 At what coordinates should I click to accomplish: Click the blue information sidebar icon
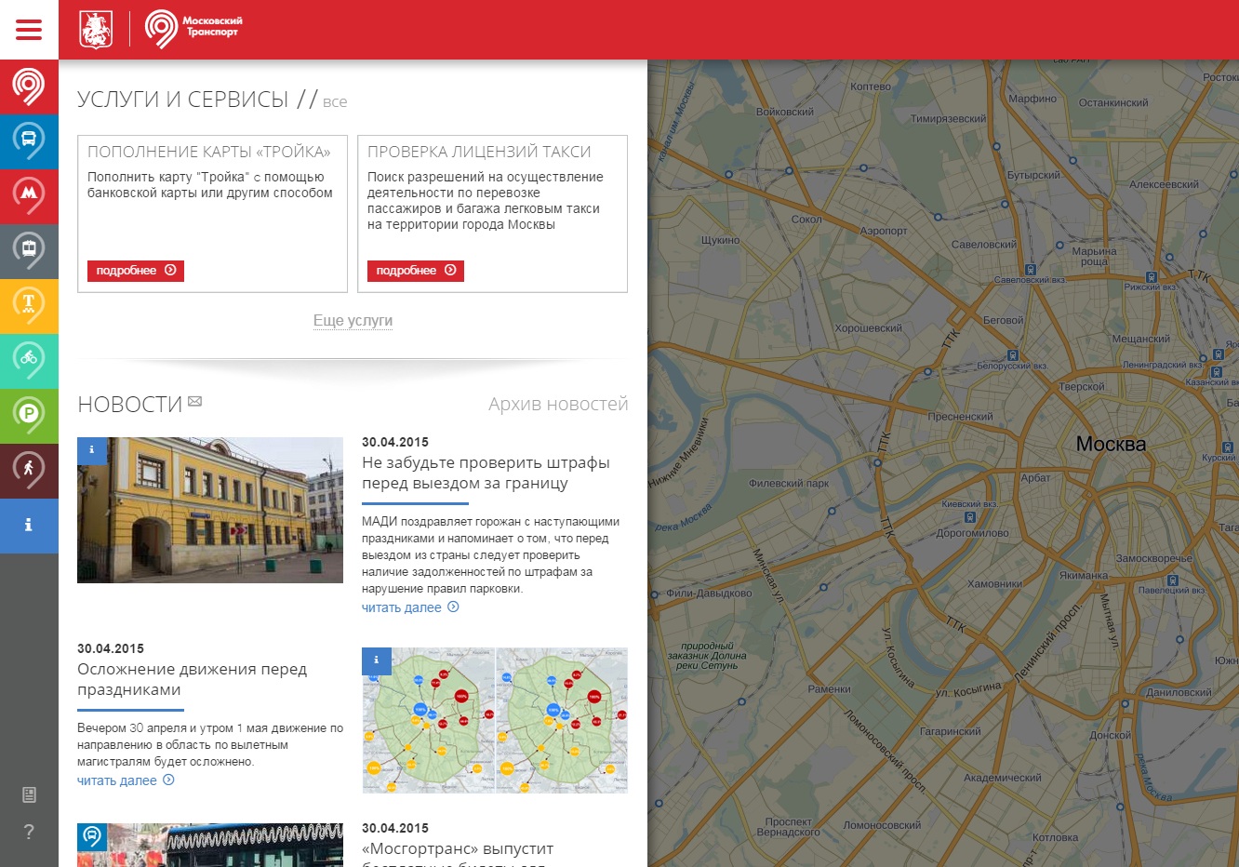click(29, 526)
